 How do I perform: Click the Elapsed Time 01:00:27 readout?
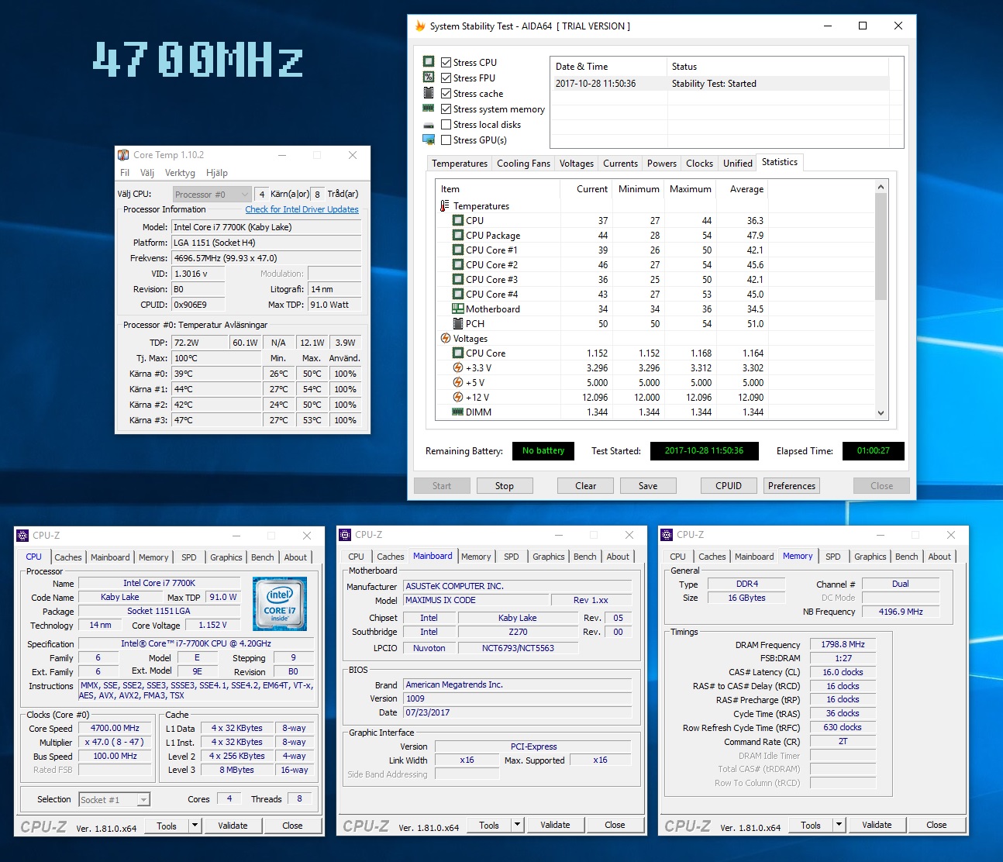[x=874, y=450]
